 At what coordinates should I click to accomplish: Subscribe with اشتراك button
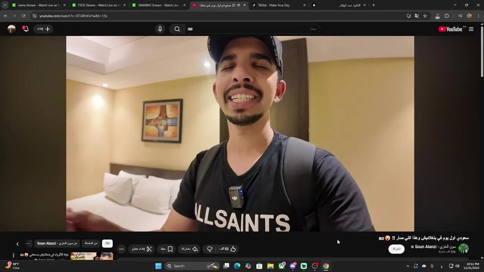[x=396, y=249]
